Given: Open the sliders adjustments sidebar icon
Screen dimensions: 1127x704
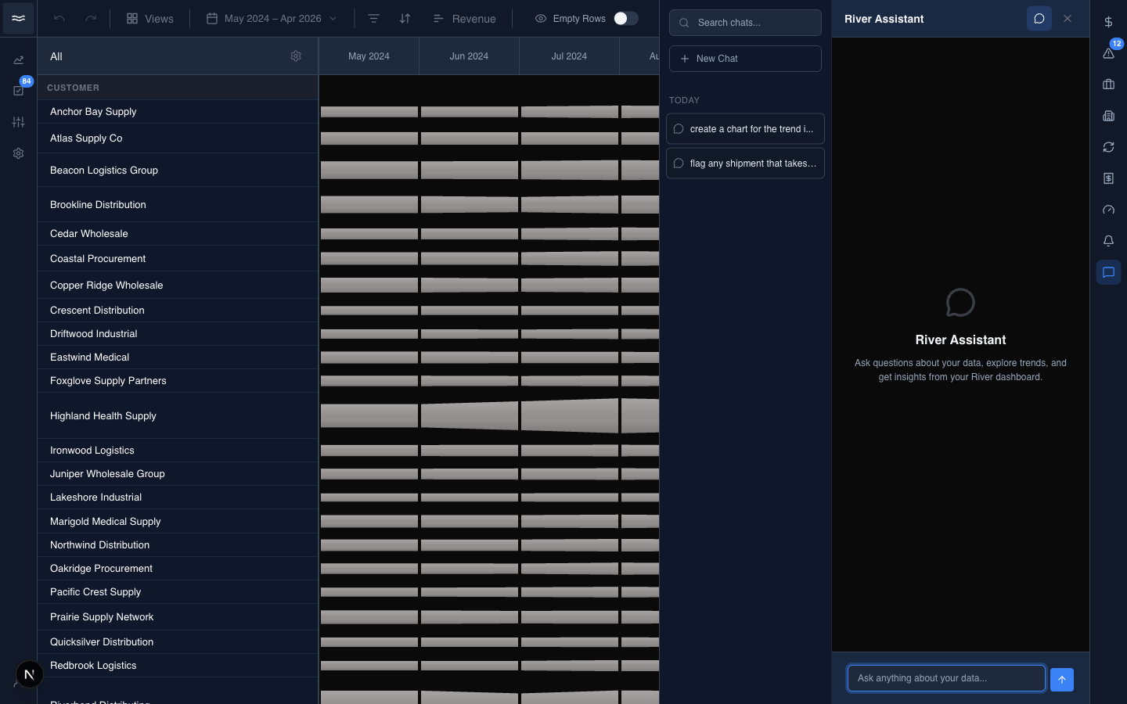Looking at the screenshot, I should [18, 122].
